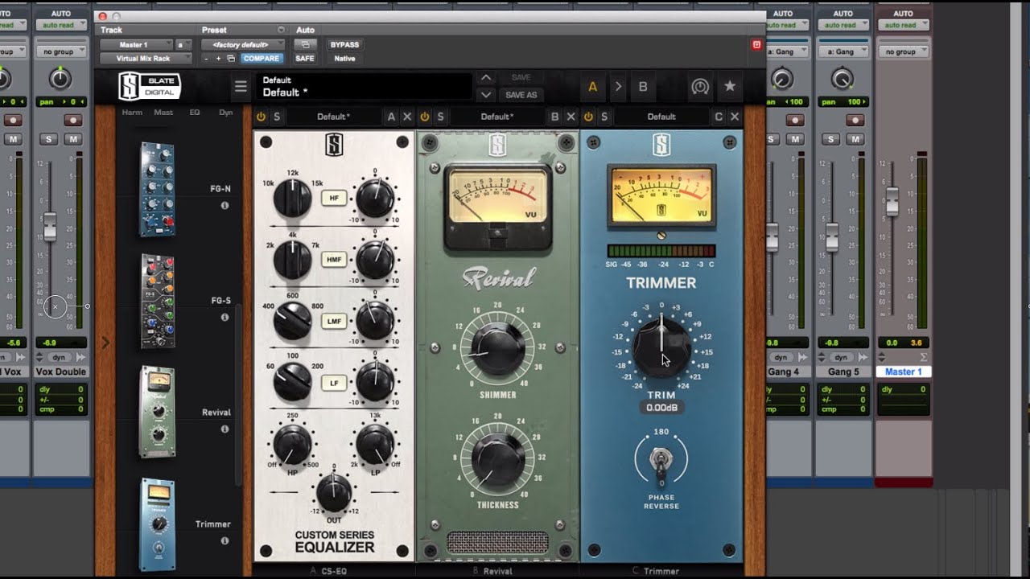Click the red plugin target icon
The width and height of the screenshot is (1030, 579).
point(756,45)
